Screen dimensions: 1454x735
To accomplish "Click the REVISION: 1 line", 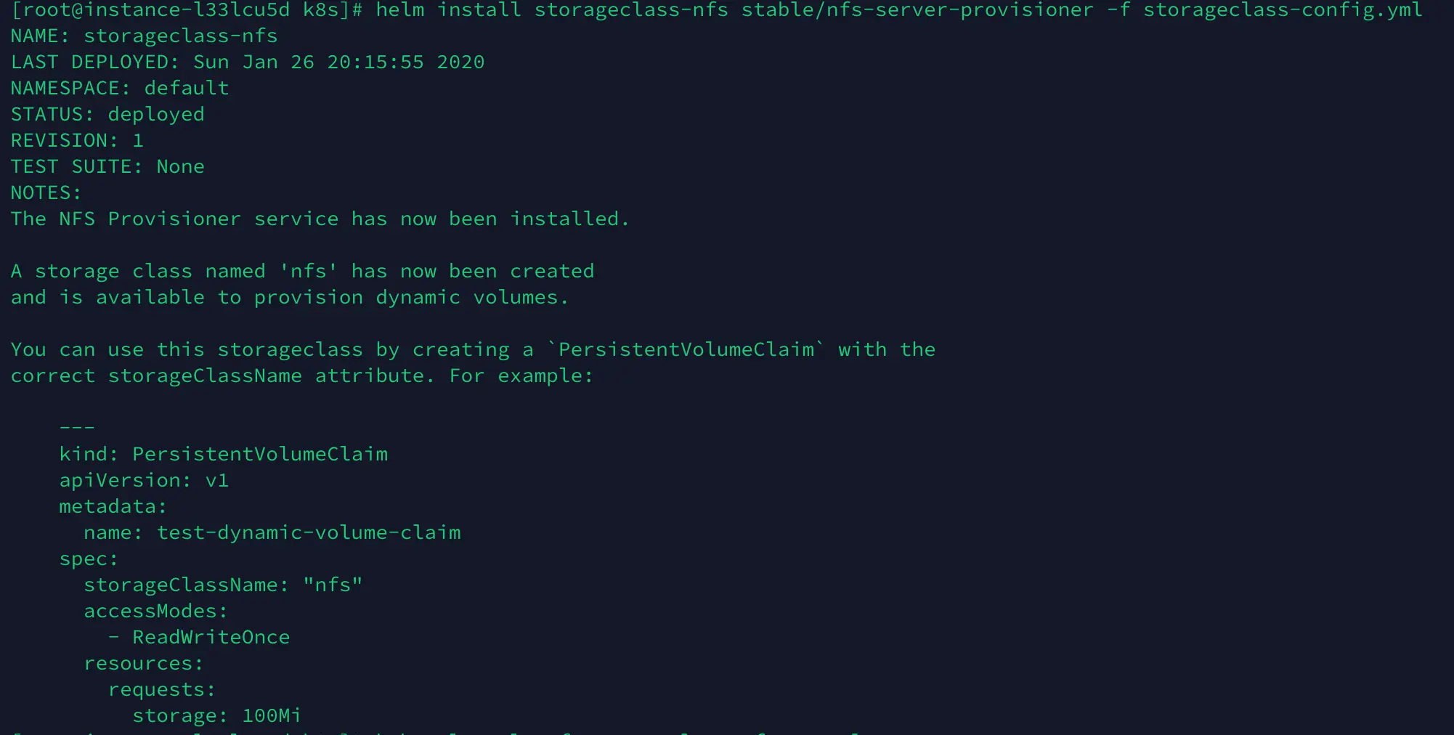I will (x=77, y=140).
